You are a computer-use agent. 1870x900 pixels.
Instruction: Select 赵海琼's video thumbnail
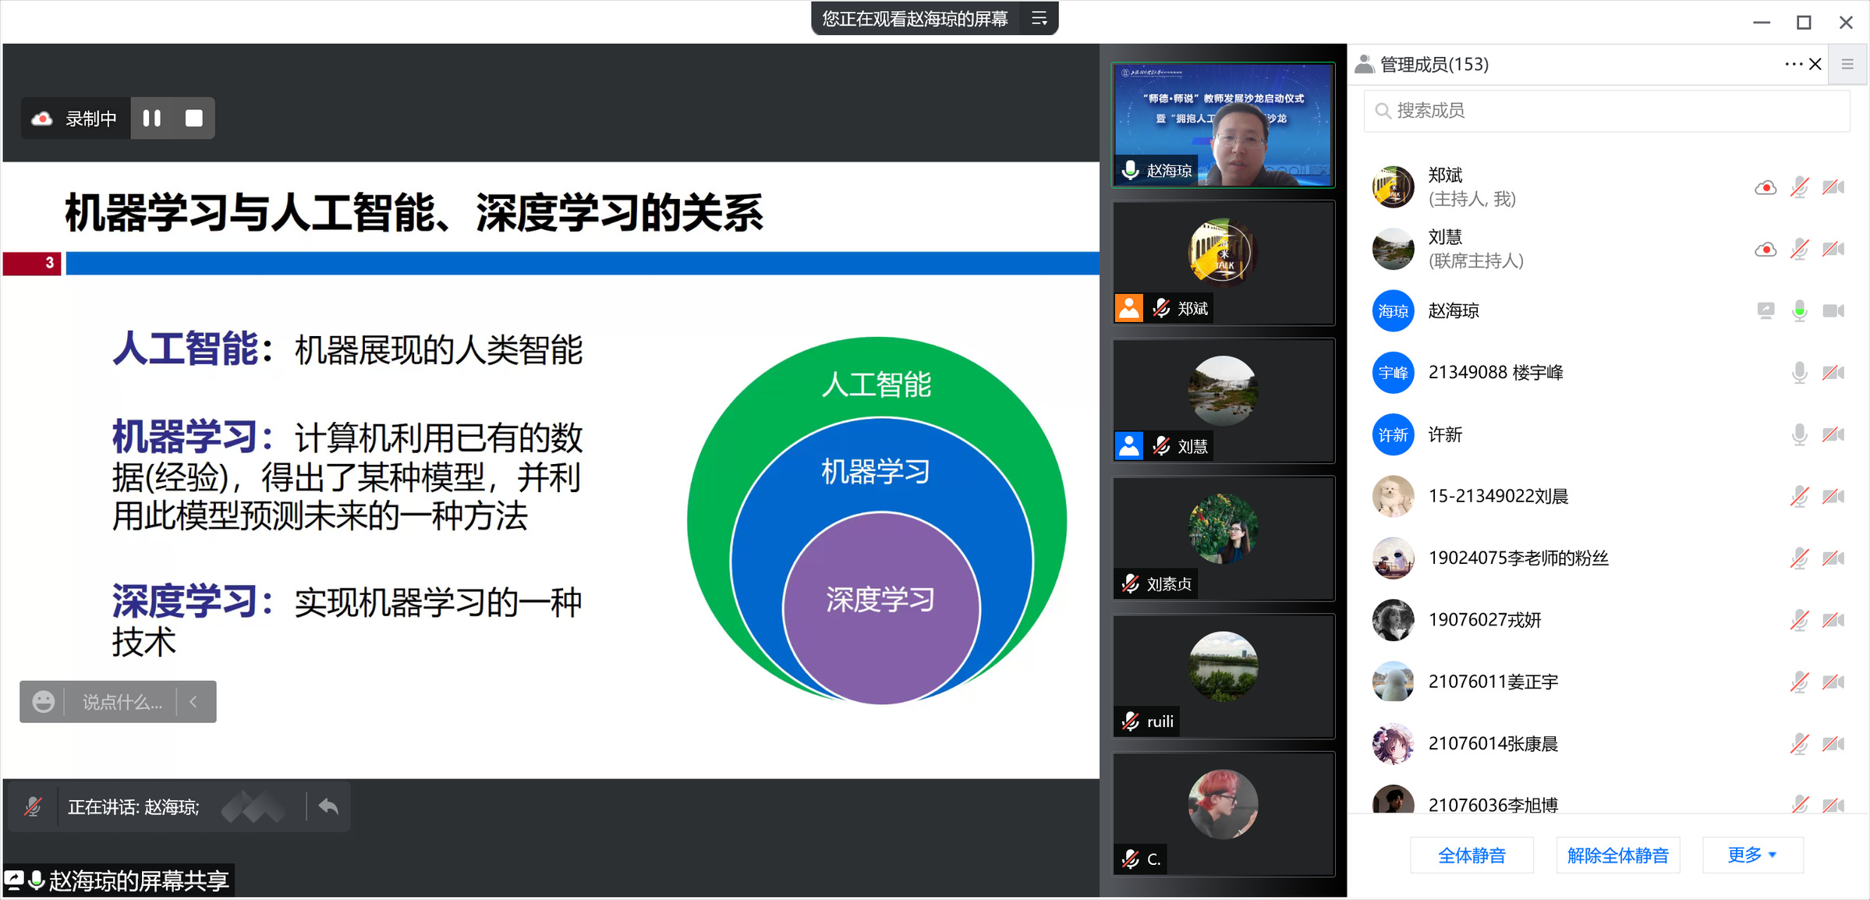[1223, 125]
